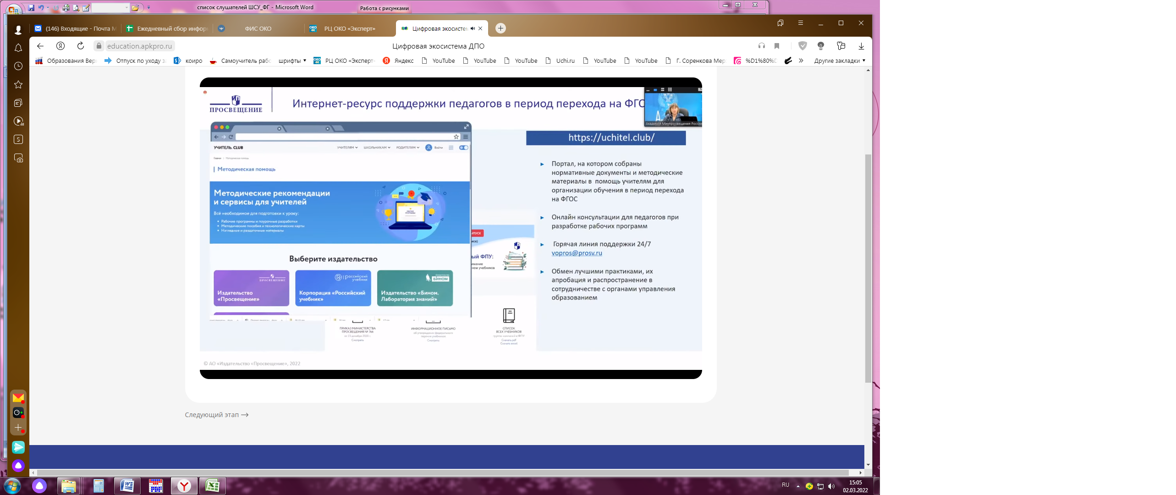The width and height of the screenshot is (1176, 495).
Task: Switch to Ежедневный сбор информации tab
Action: (167, 28)
